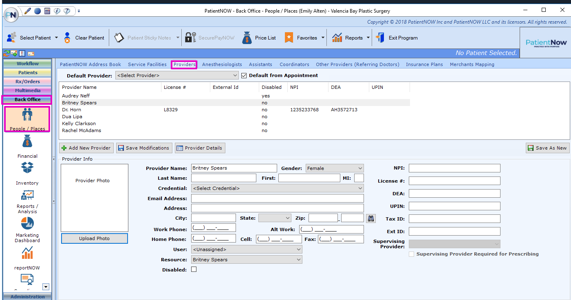Open Financial using the money bag icon
Image resolution: width=571 pixels, height=300 pixels.
coord(27,142)
